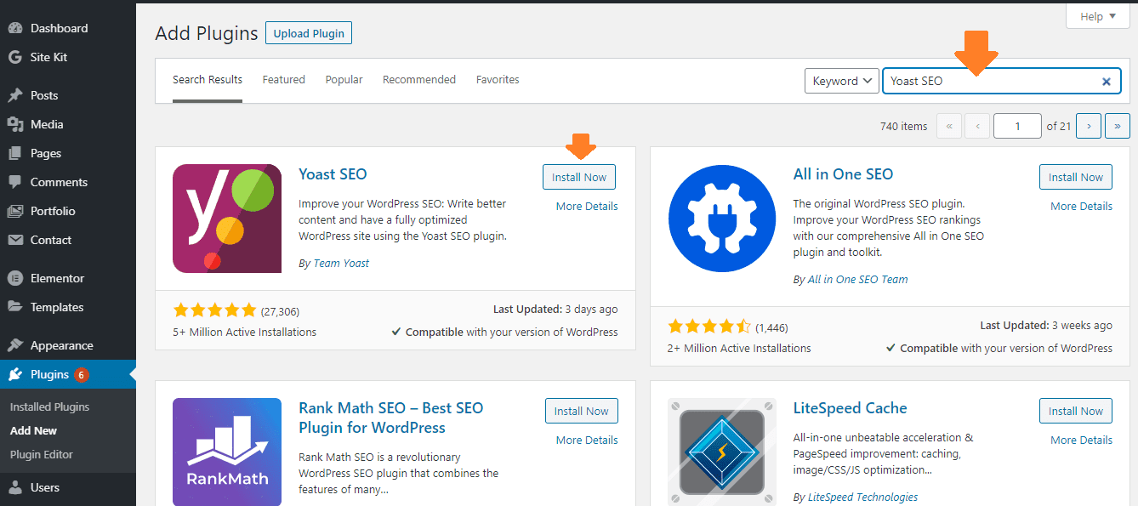
Task: Click the Comments speech bubble icon
Action: pos(14,182)
